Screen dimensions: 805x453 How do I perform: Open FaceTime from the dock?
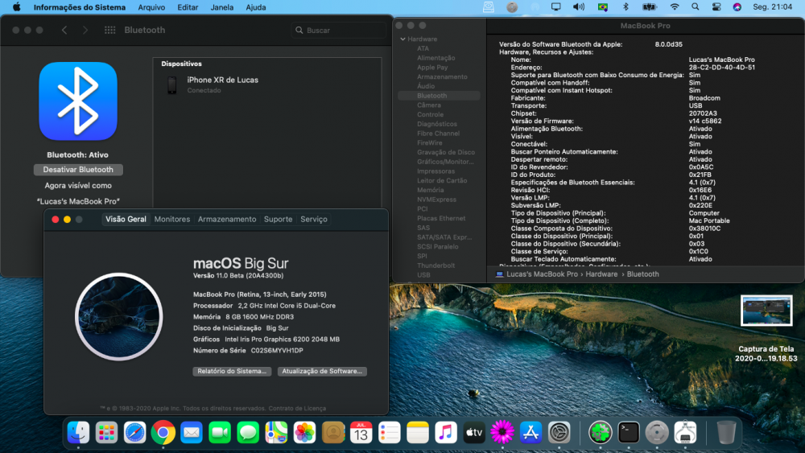tap(220, 433)
